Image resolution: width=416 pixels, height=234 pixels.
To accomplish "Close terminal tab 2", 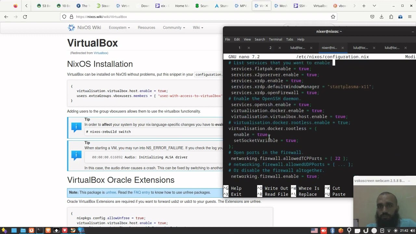I will [279, 48].
